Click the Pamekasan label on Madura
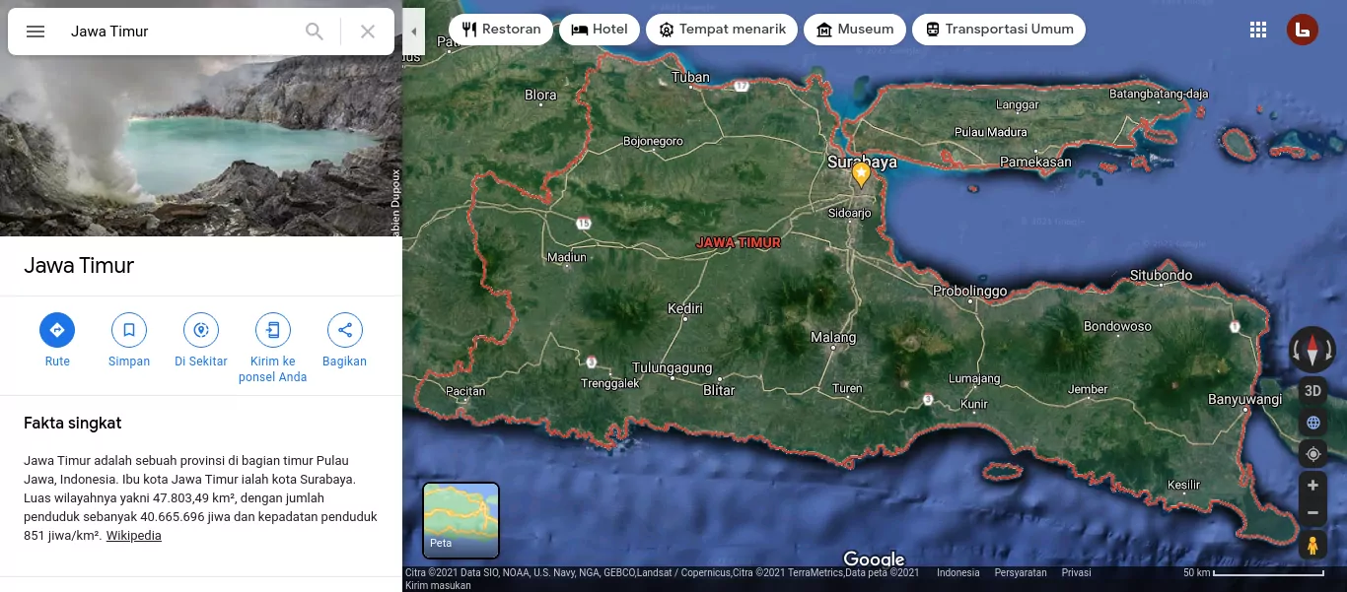 [x=1035, y=162]
